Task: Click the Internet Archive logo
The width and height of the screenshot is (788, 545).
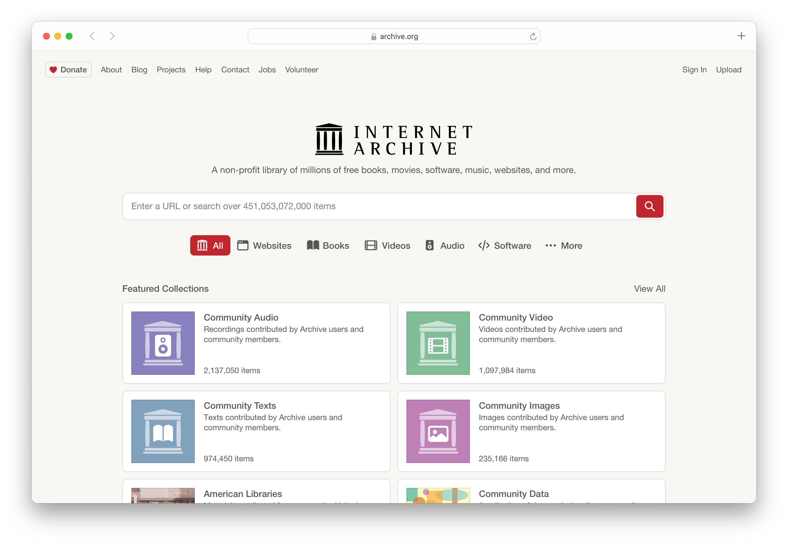Action: (393, 140)
